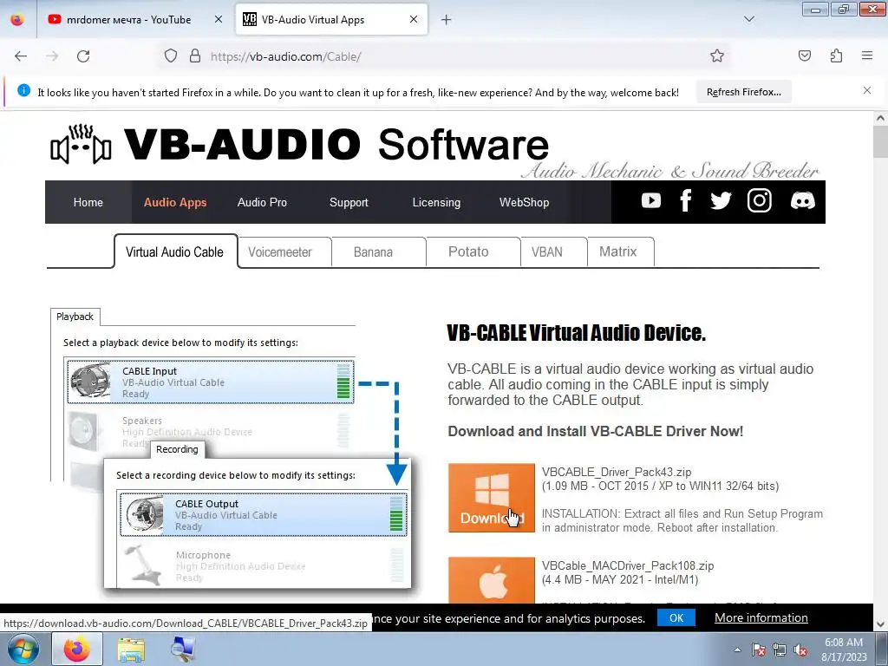Screen dimensions: 888x666
Task: Open the Windows Start button
Action: point(23,649)
